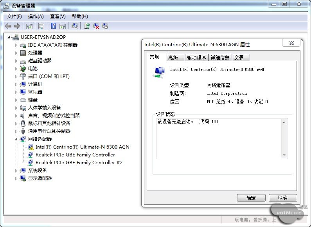The height and width of the screenshot is (227, 311).
Task: Click Scan for hardware changes icon
Action: tap(75, 26)
